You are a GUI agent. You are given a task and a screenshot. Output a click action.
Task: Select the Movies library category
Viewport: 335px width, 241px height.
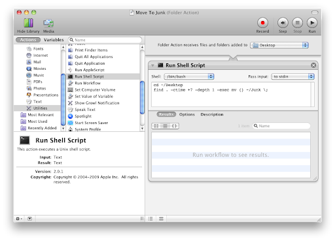pos(39,69)
